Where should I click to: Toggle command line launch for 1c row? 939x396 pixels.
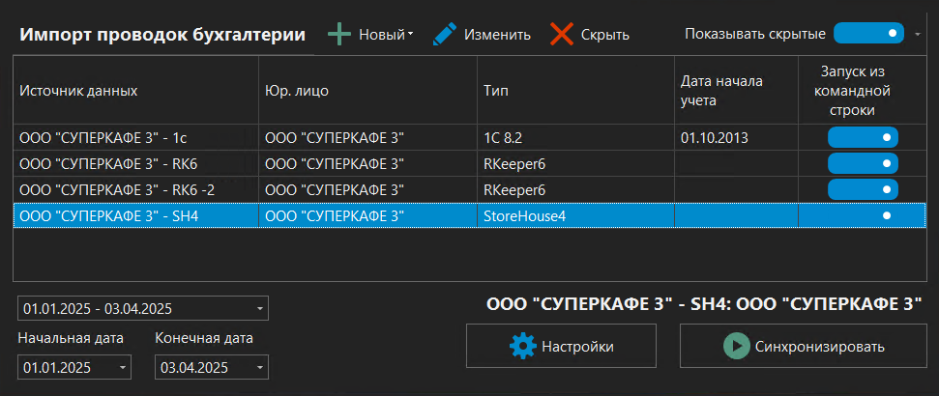(x=863, y=138)
